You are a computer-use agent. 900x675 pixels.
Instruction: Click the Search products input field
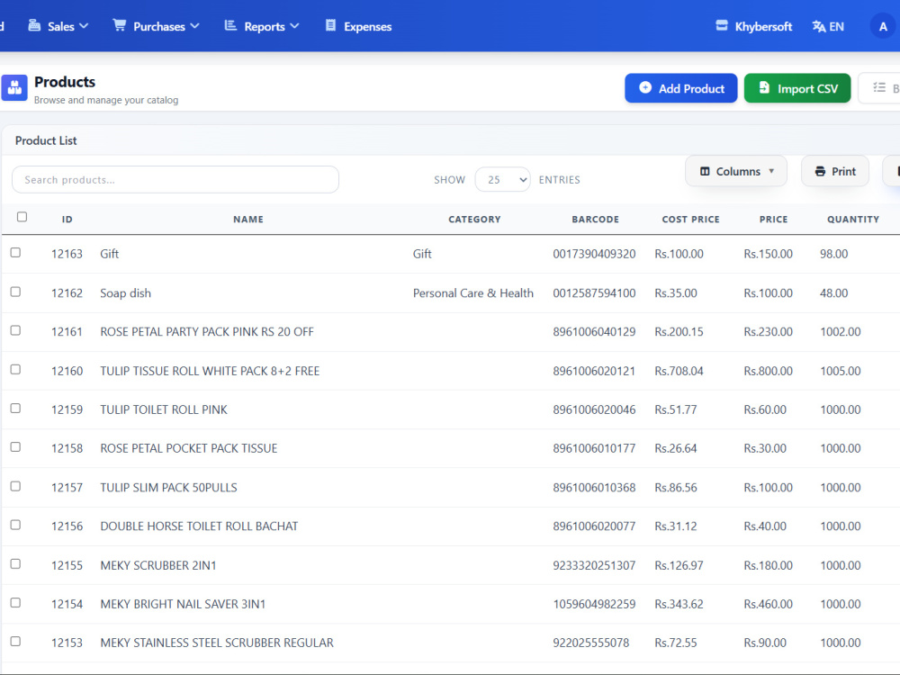(x=175, y=180)
